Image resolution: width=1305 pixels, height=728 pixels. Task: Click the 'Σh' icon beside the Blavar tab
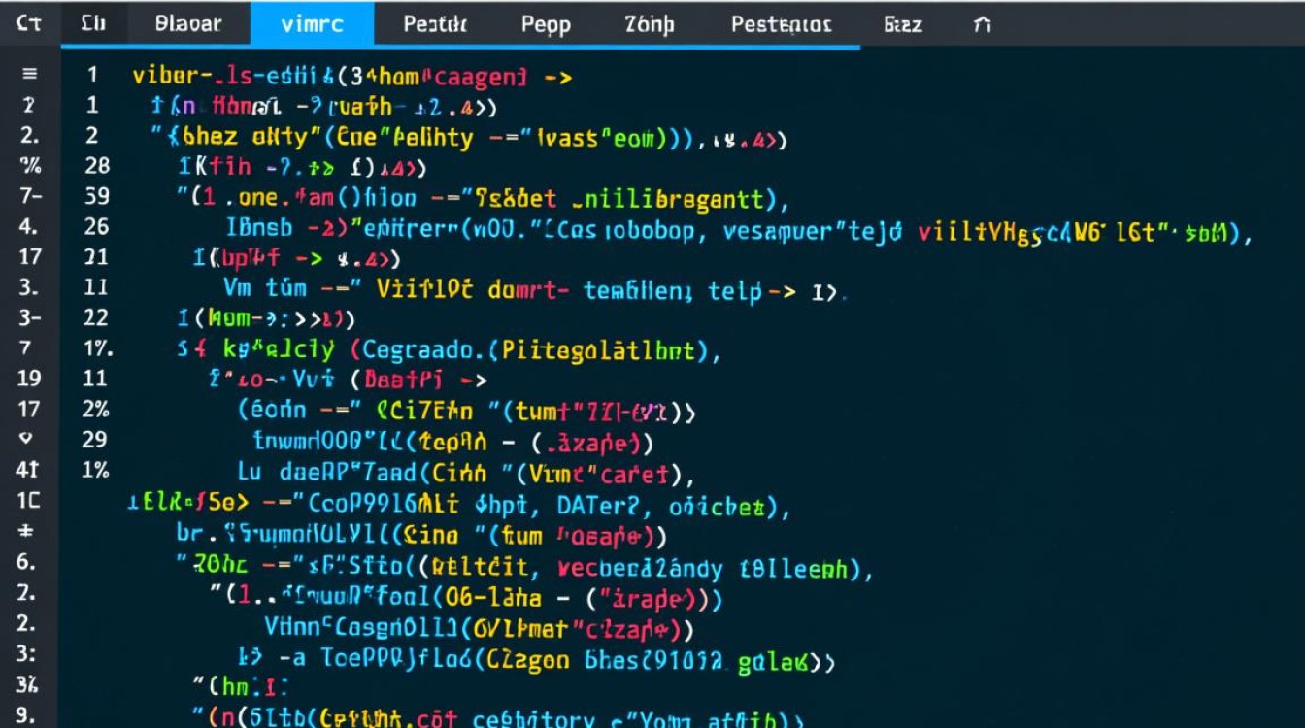(x=93, y=24)
